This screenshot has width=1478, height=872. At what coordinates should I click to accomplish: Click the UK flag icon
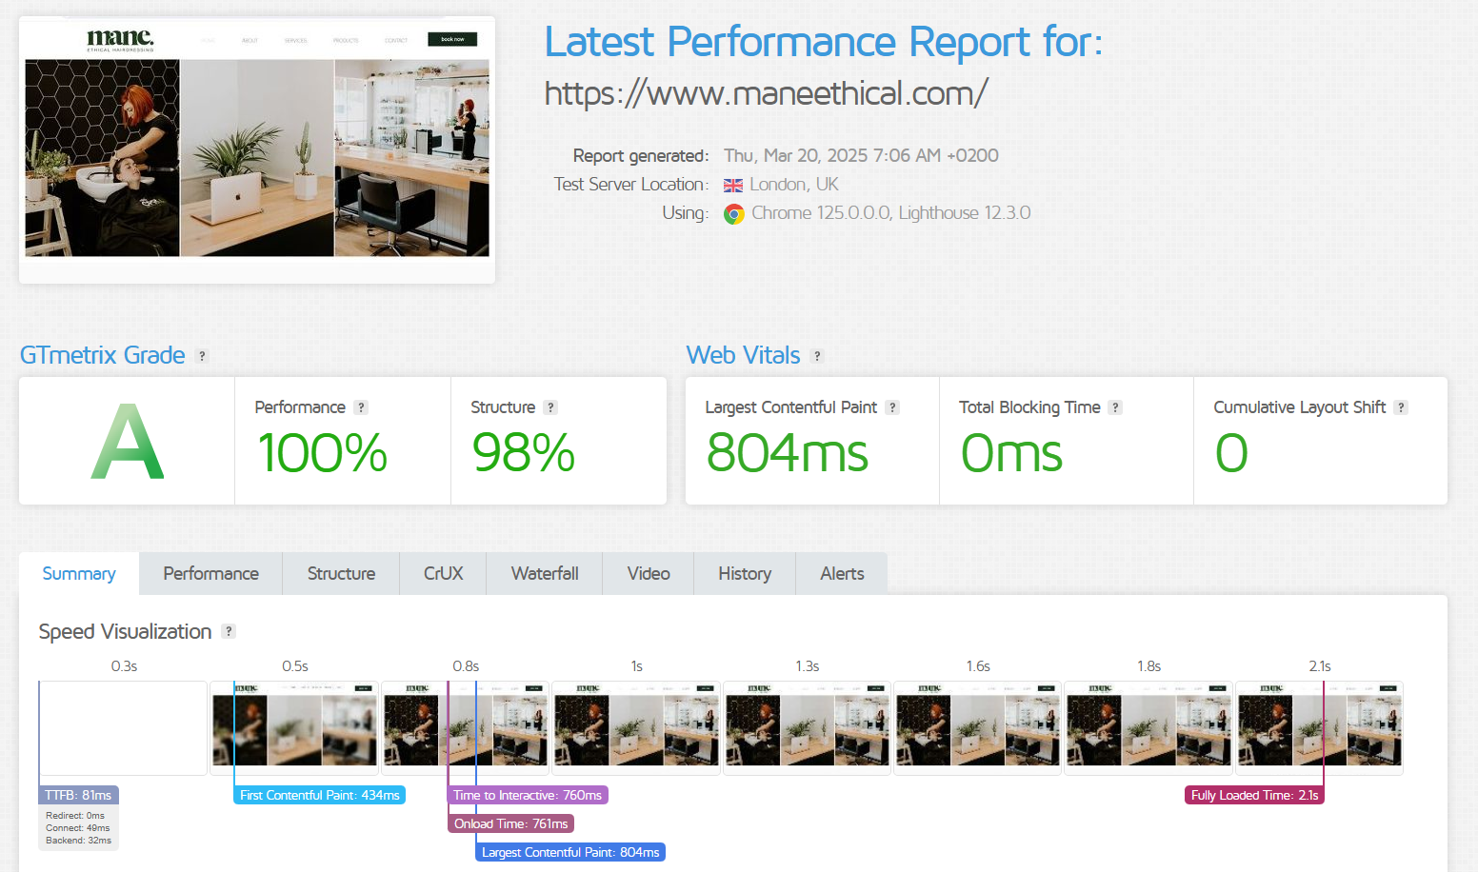[733, 186]
